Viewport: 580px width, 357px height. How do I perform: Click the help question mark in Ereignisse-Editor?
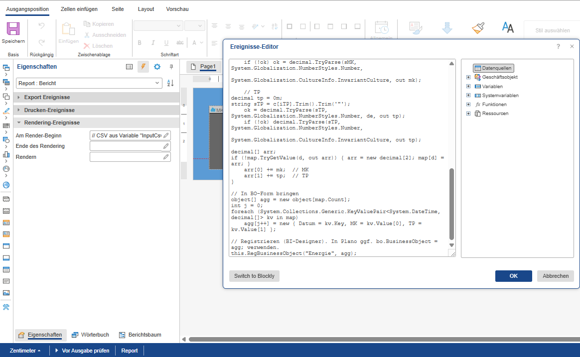click(x=558, y=47)
